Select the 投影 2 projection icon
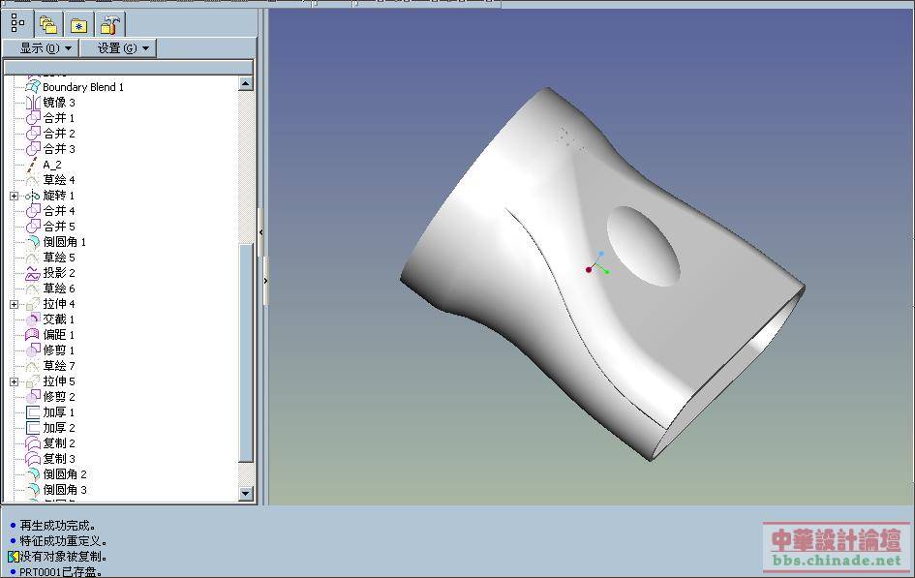 (33, 273)
